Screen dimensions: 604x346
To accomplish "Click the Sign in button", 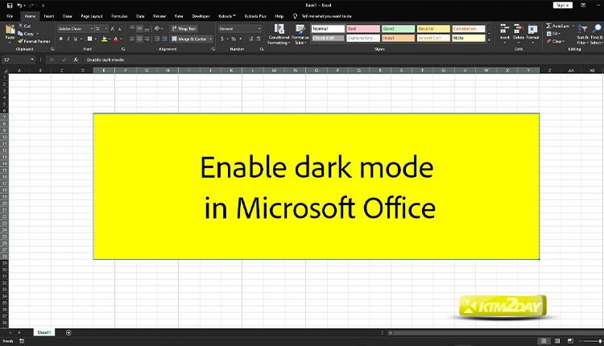I will (x=563, y=6).
